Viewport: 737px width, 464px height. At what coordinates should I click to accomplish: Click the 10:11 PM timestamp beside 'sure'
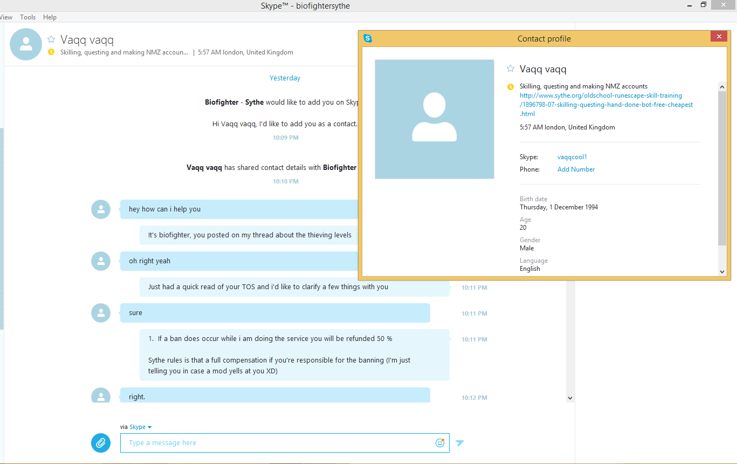pos(474,313)
